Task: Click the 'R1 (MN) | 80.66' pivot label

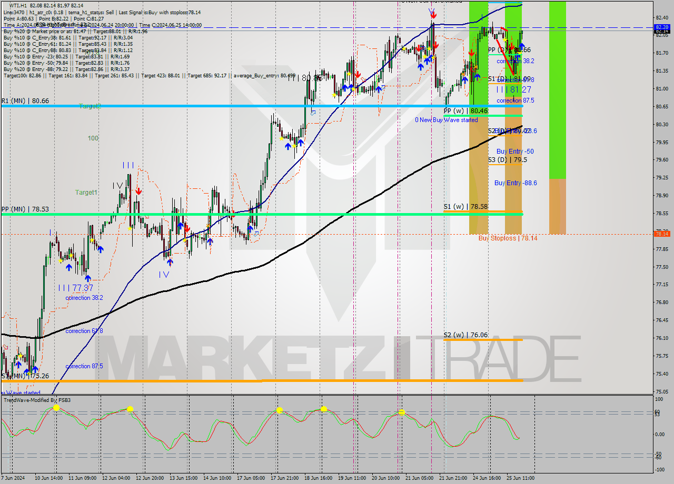Action: [x=25, y=100]
